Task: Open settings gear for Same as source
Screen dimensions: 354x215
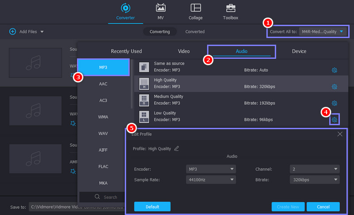Action: tap(335, 70)
